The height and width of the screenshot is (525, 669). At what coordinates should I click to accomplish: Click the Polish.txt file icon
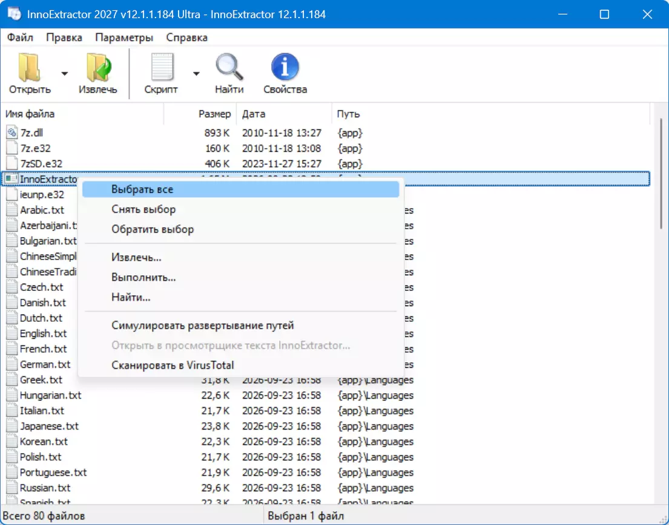[12, 457]
